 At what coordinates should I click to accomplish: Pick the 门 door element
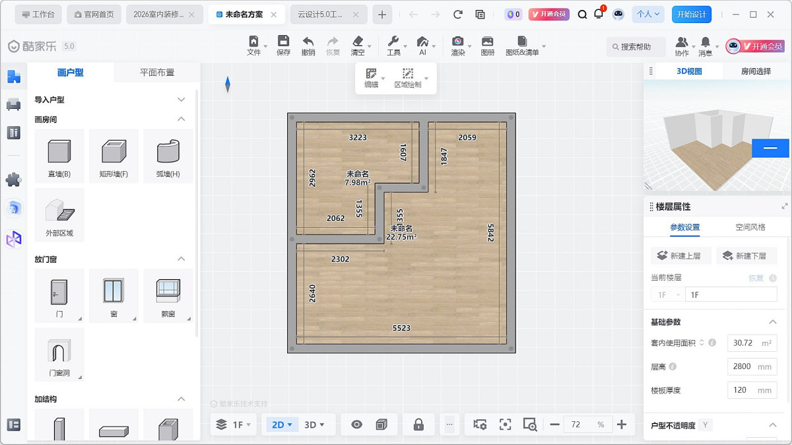(59, 295)
